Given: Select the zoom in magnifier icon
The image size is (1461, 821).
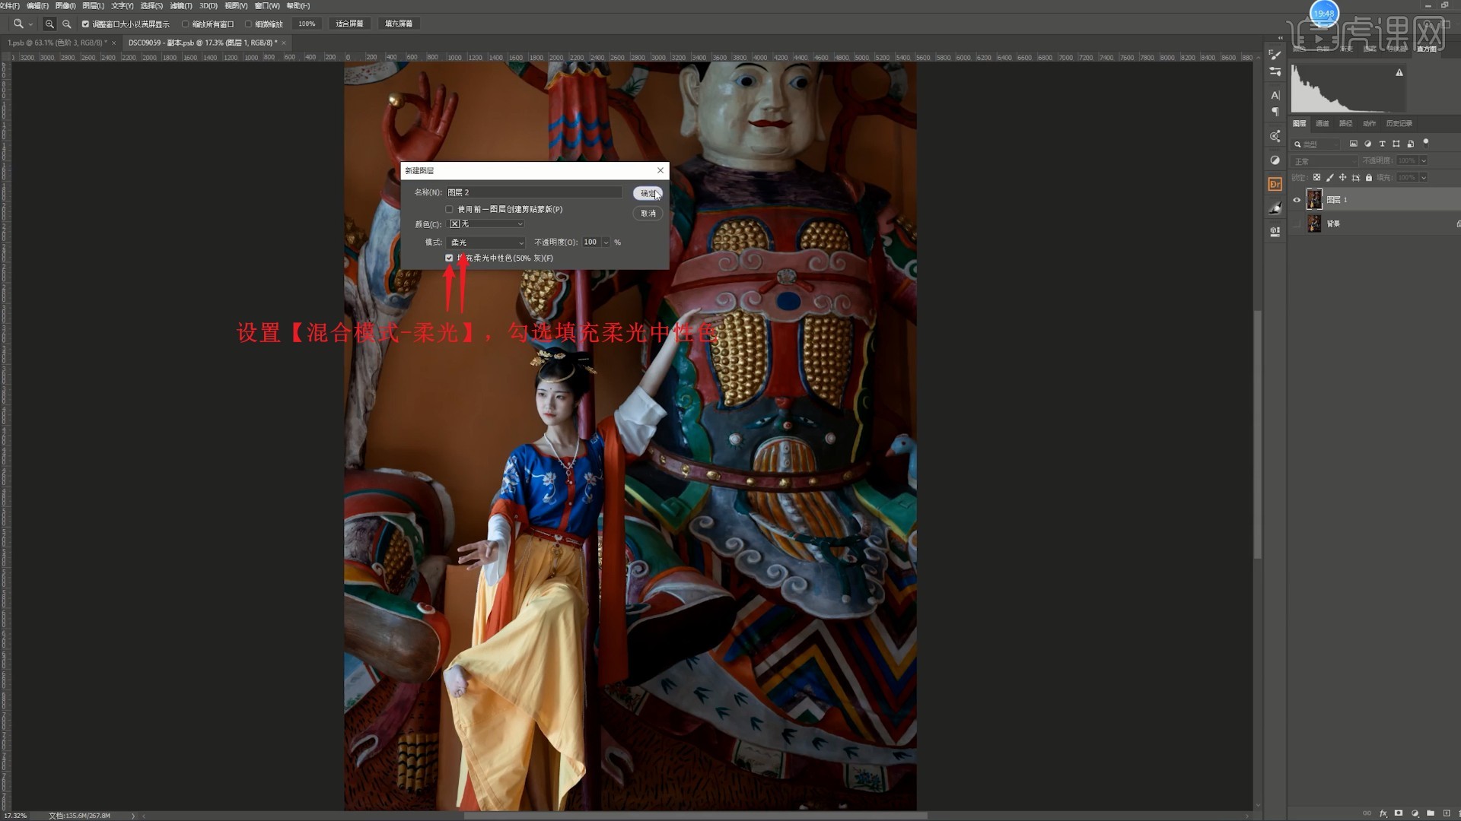Looking at the screenshot, I should tap(49, 24).
